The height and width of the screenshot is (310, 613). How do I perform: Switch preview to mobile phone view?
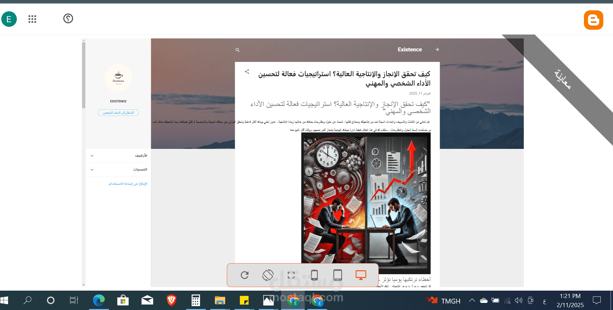314,275
